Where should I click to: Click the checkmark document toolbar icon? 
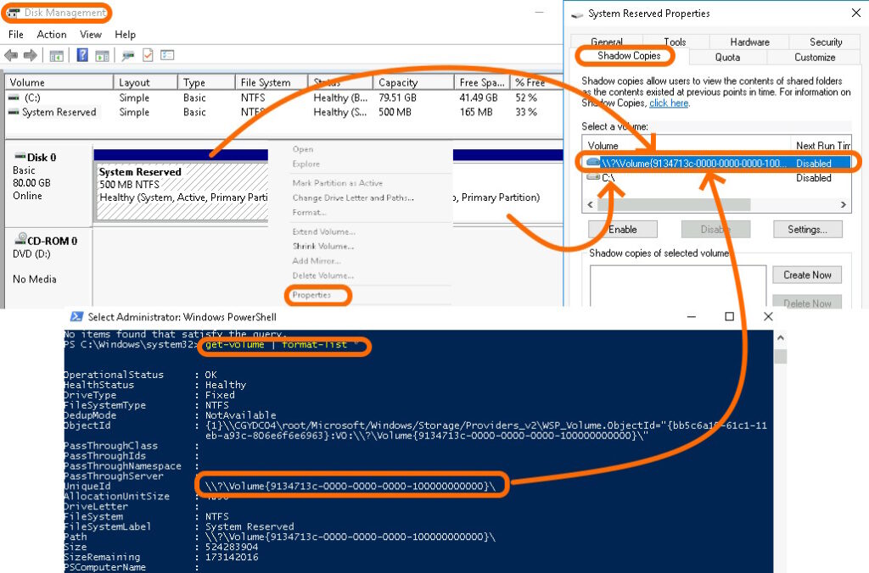pyautogui.click(x=148, y=56)
